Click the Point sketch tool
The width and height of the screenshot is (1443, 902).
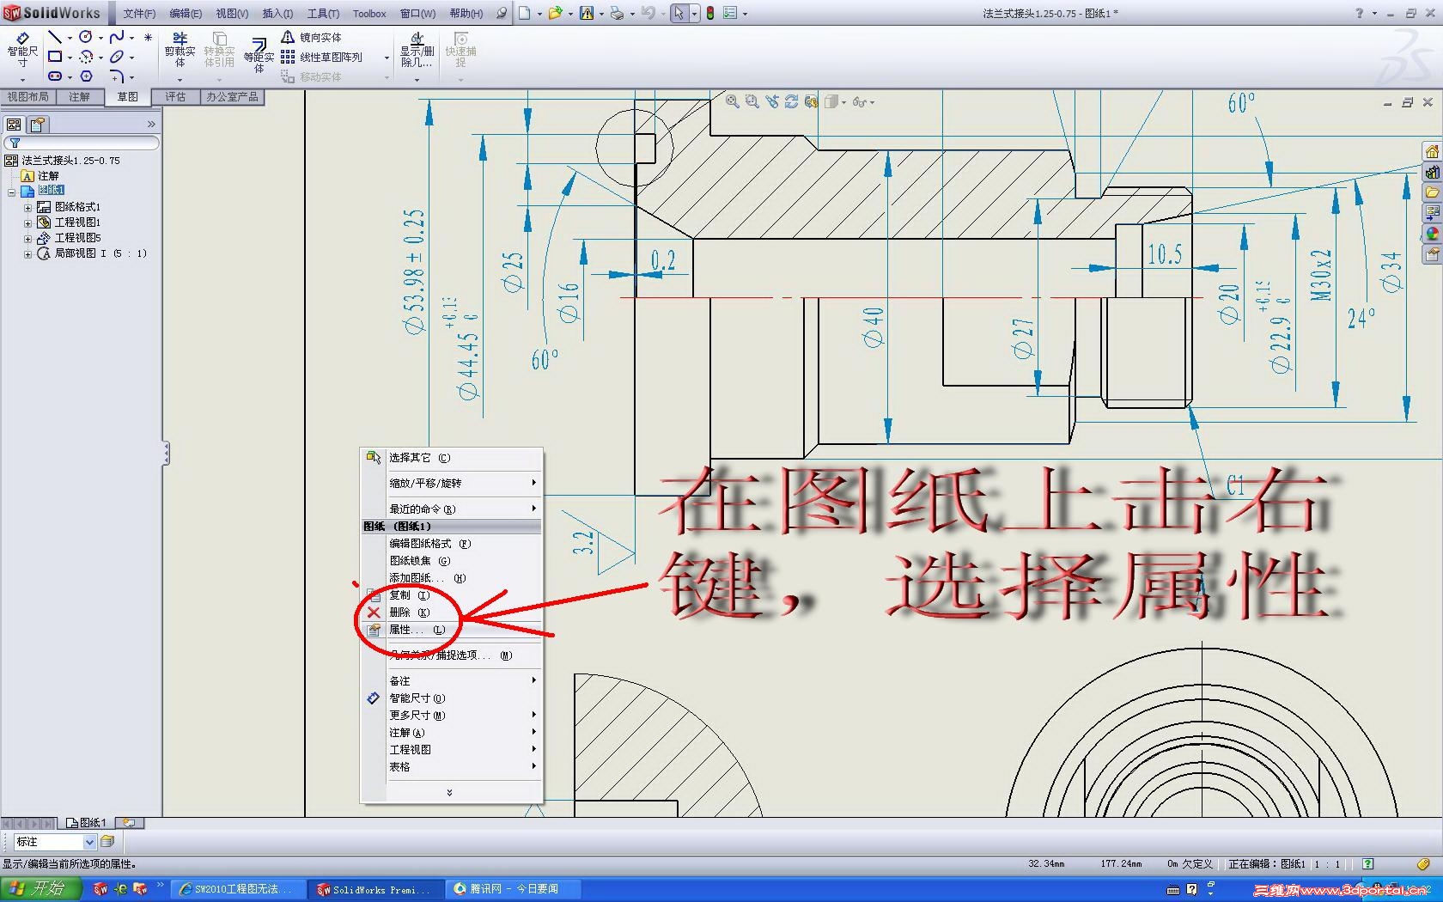(148, 37)
